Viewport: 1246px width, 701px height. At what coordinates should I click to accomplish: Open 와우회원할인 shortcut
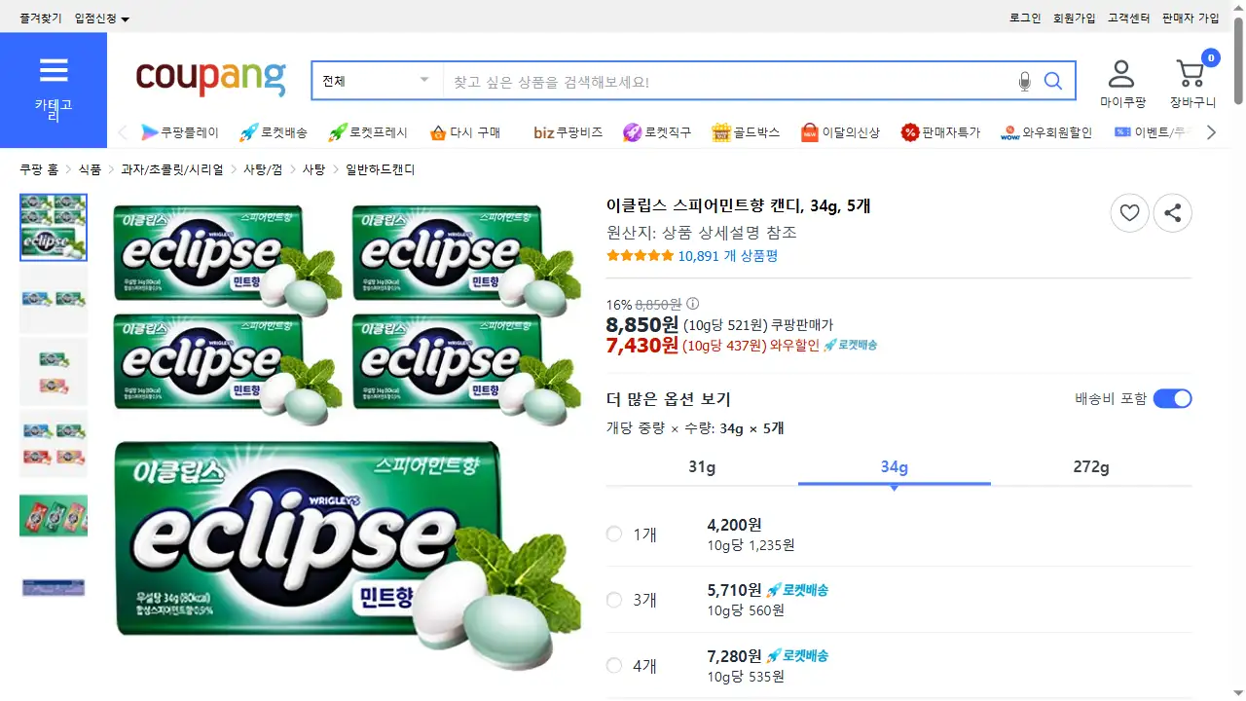pyautogui.click(x=1046, y=132)
